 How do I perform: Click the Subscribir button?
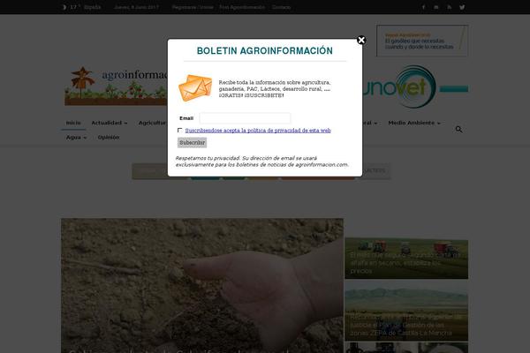pyautogui.click(x=192, y=143)
